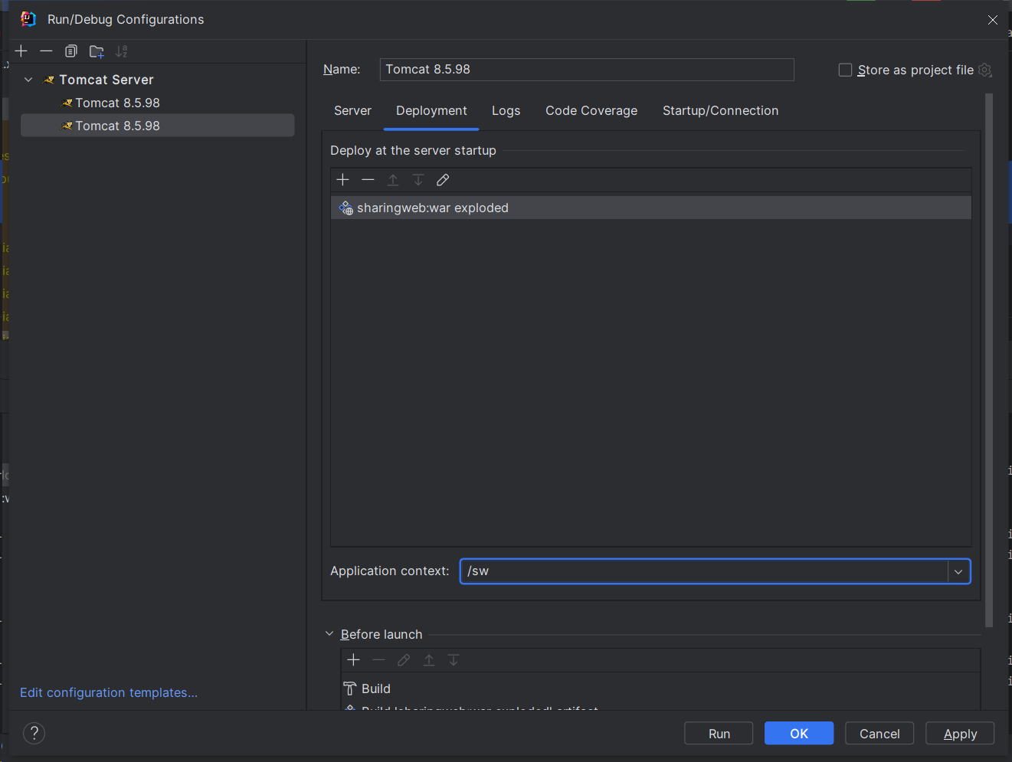1012x762 pixels.
Task: Select sharingweb:war exploded artifact row
Action: [651, 208]
